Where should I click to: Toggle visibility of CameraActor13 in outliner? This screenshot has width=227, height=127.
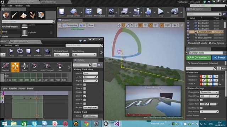[188, 32]
